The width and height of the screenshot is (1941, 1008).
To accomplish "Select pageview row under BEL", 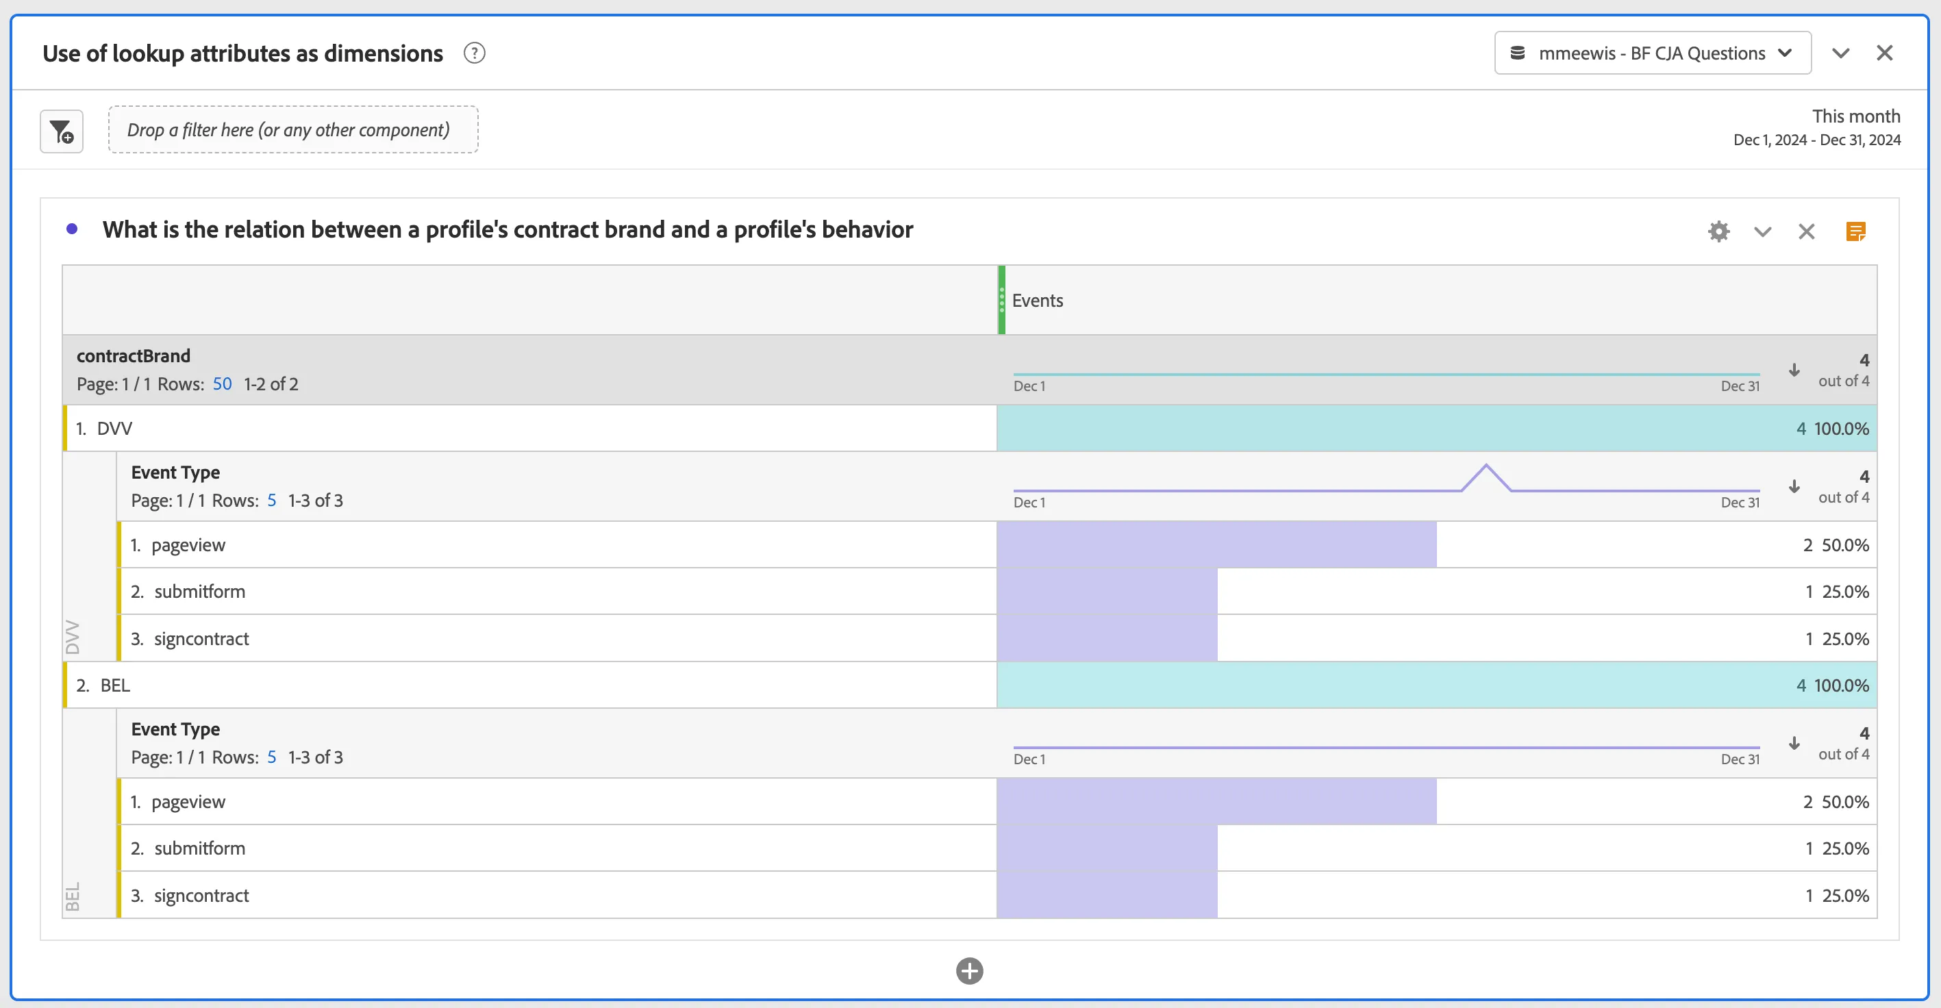I will click(x=558, y=802).
